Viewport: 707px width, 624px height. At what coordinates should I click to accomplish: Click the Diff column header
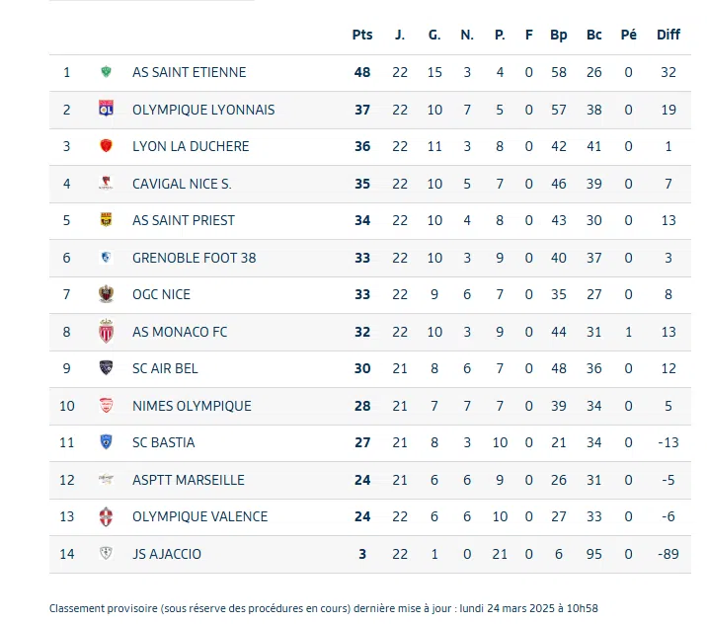[668, 35]
